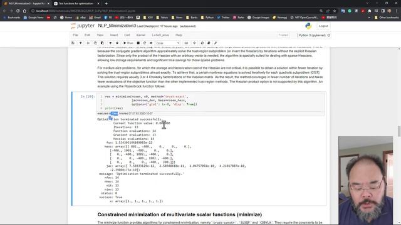401x225 pixels.
Task: Open MIT OpenCourseWare bookmark
Action: click(304, 17)
